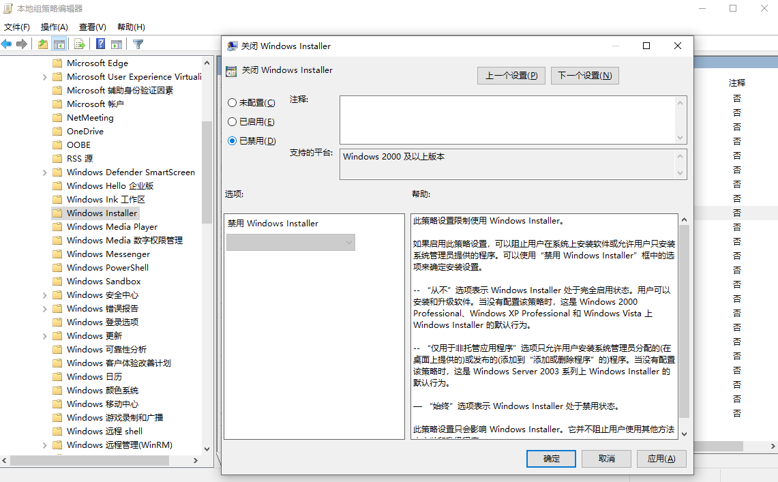Toggle the Show/Hide console tree icon

click(x=59, y=44)
